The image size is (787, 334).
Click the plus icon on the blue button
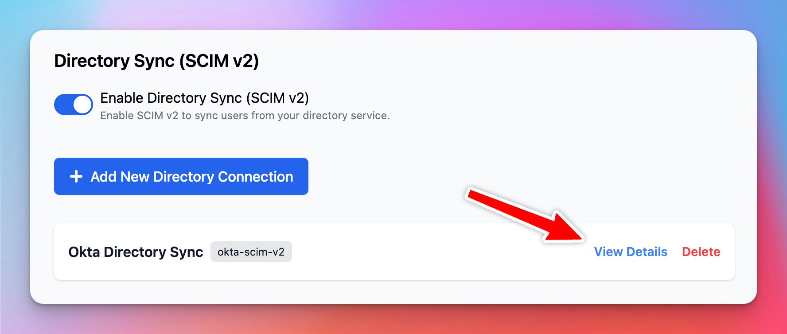76,176
